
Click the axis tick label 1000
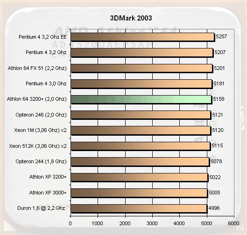(97, 223)
